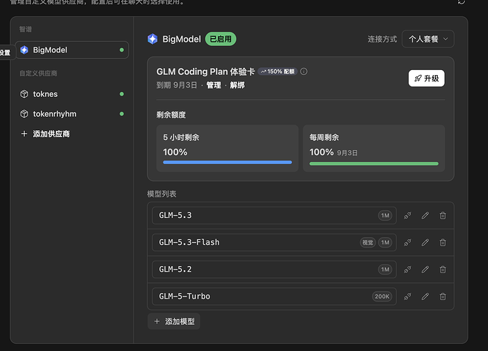Image resolution: width=488 pixels, height=351 pixels.
Task: Click the pencil icon for GLM-5-Turbo
Action: 425,297
